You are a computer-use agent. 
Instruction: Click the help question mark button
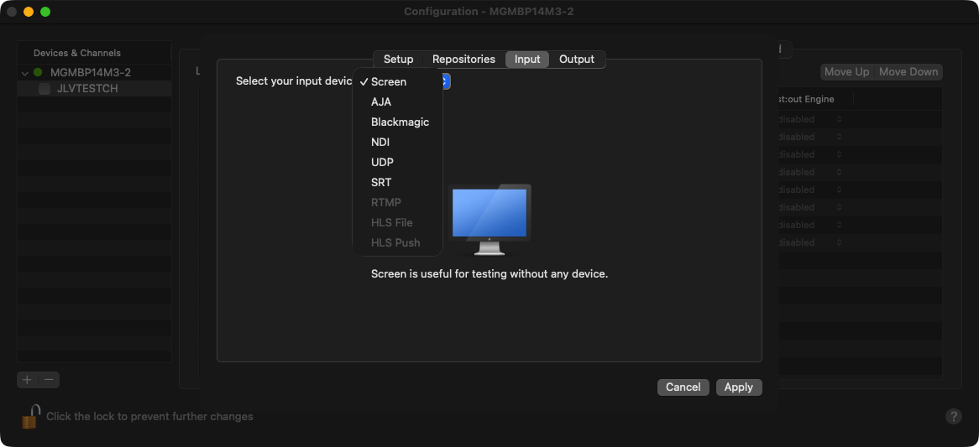[953, 416]
